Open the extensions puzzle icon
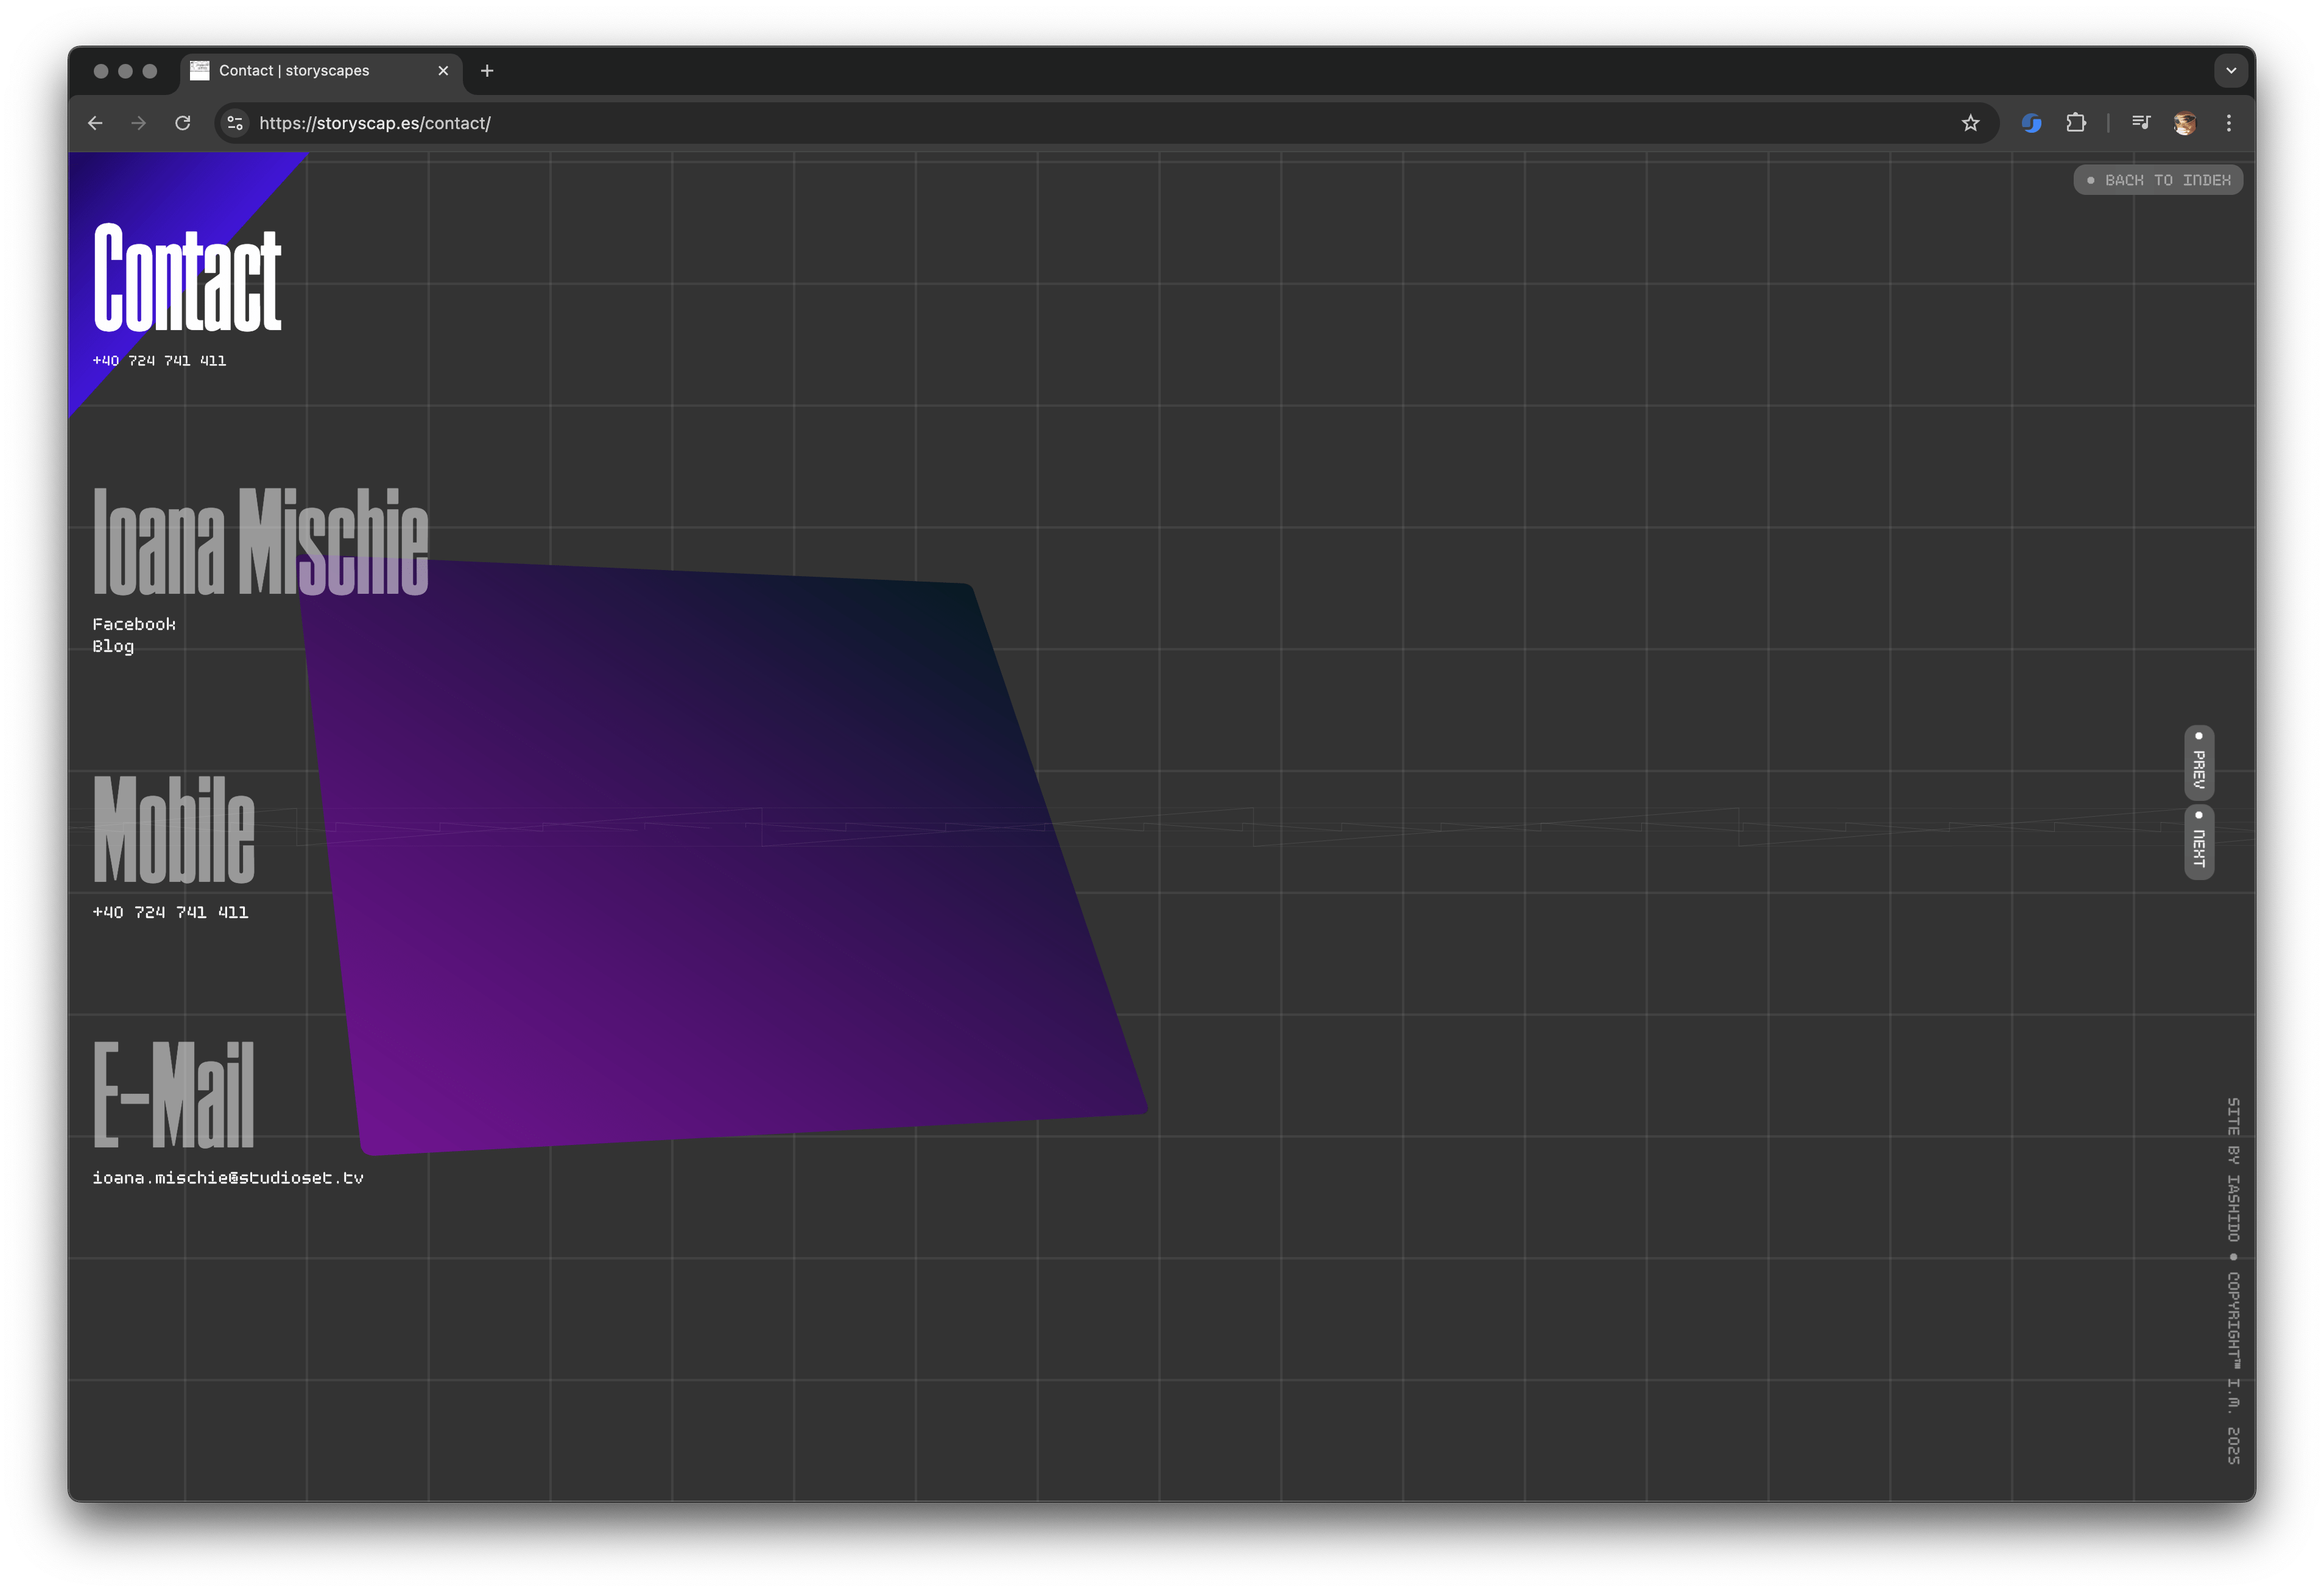Image resolution: width=2324 pixels, height=1592 pixels. tap(2076, 123)
